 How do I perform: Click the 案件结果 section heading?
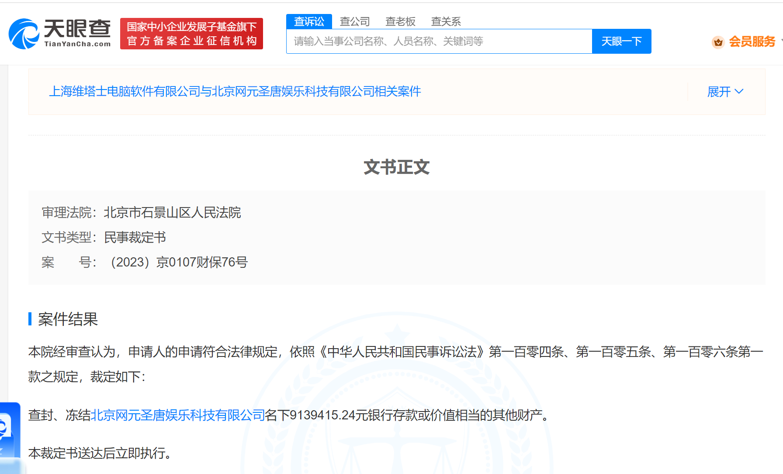click(68, 319)
